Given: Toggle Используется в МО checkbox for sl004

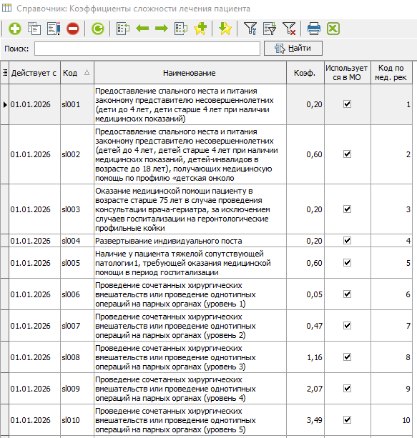Looking at the screenshot, I should 347,241.
